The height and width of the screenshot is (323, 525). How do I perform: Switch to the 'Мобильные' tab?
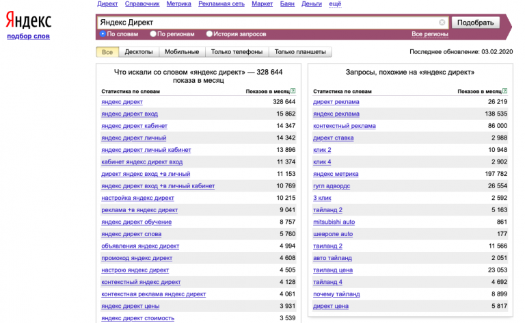[182, 52]
